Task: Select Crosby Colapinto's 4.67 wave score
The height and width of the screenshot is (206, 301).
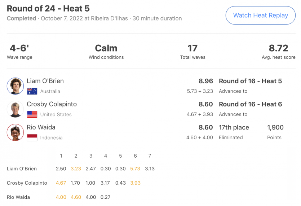Action: [x=61, y=183]
